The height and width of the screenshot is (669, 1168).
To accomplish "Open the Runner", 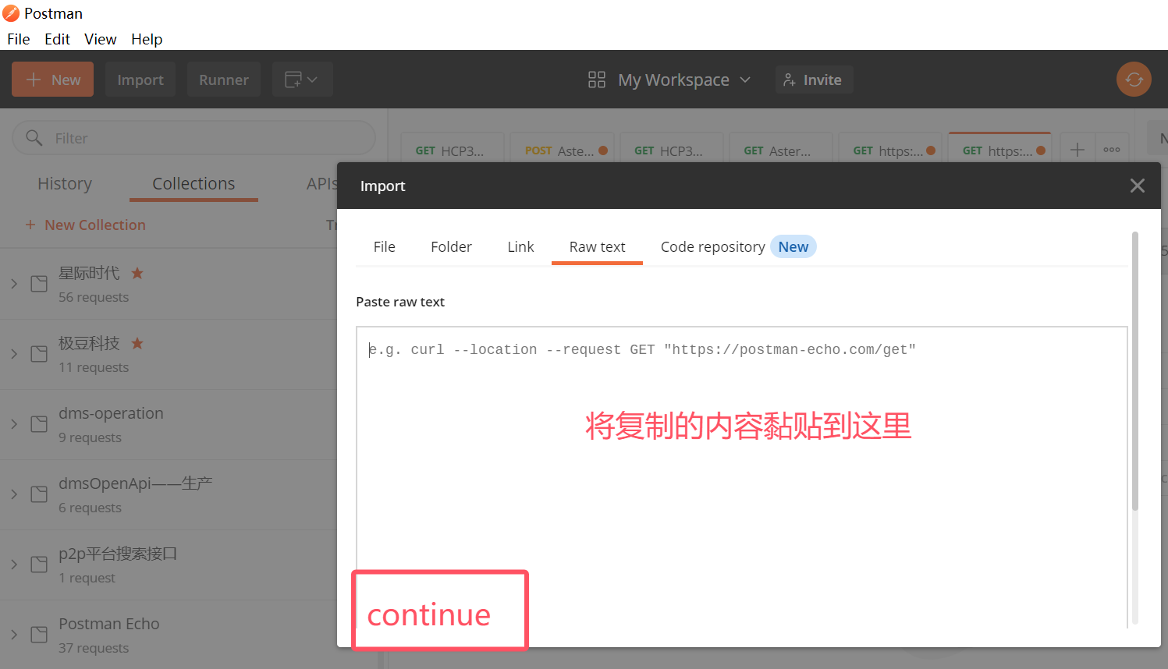I will (224, 80).
